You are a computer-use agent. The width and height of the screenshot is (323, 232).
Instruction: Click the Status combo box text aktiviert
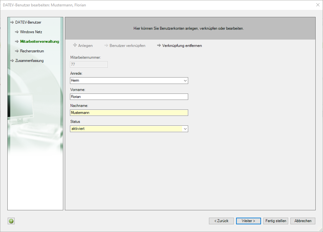[78, 129]
